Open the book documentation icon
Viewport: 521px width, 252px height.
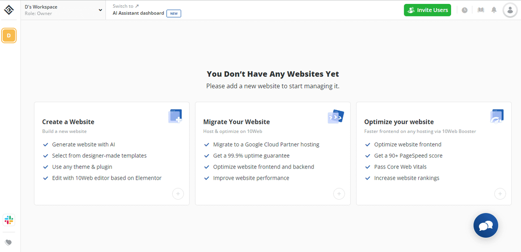pyautogui.click(x=481, y=10)
